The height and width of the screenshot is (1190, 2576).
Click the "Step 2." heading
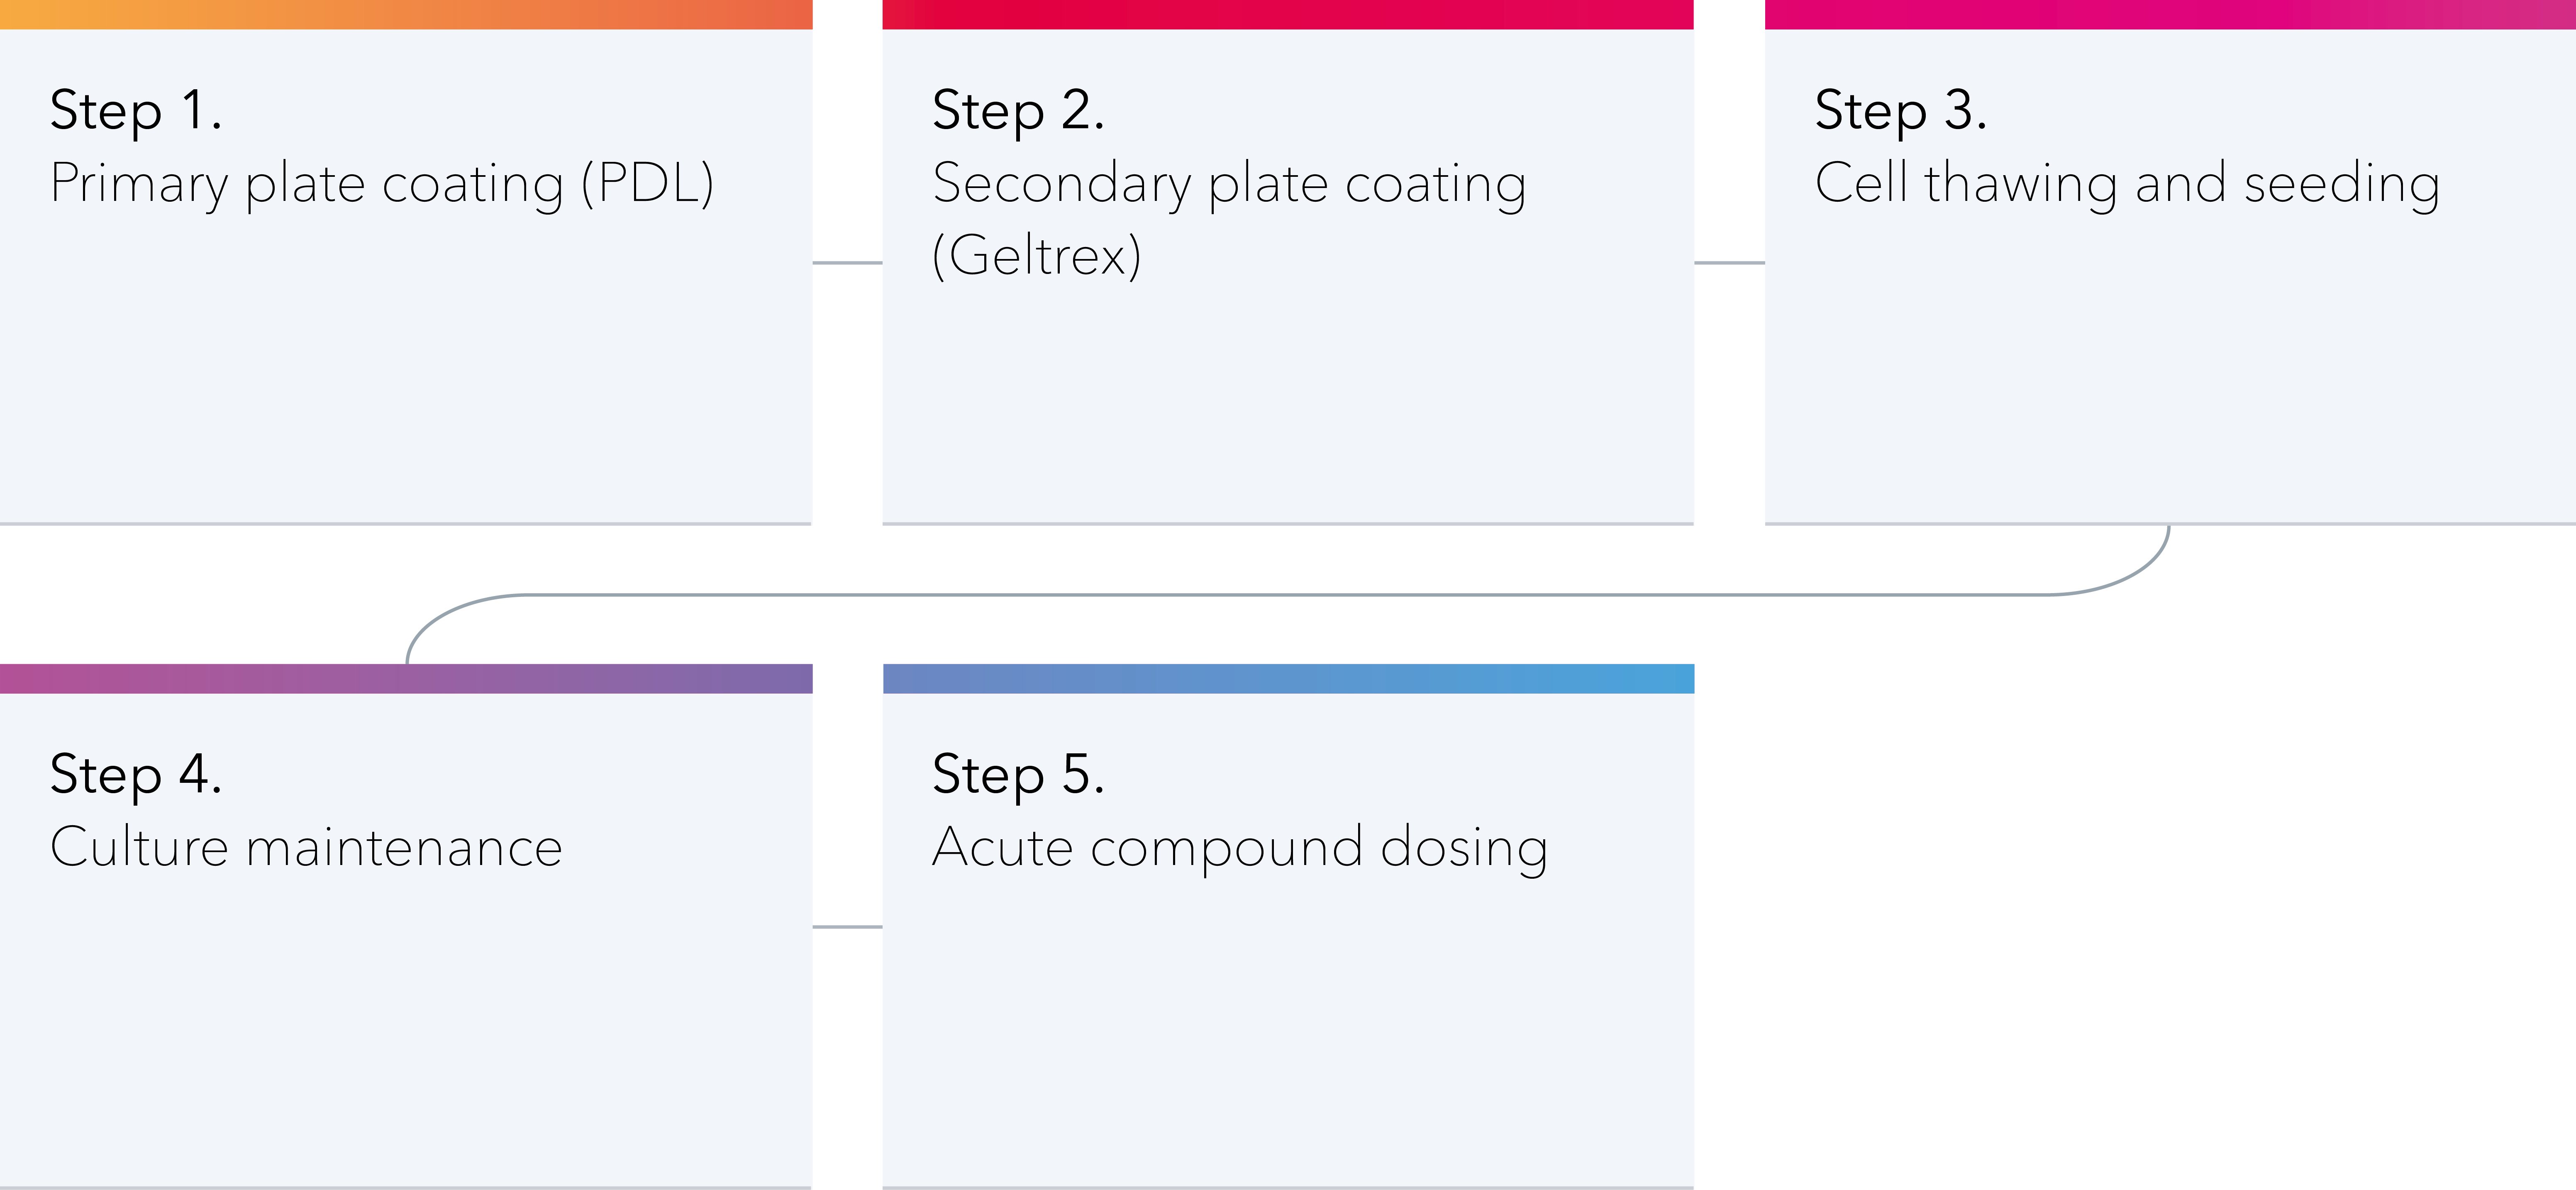pyautogui.click(x=1018, y=110)
